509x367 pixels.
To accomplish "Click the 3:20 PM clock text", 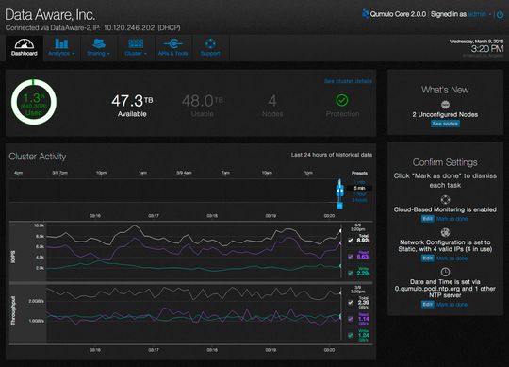I will (x=487, y=49).
